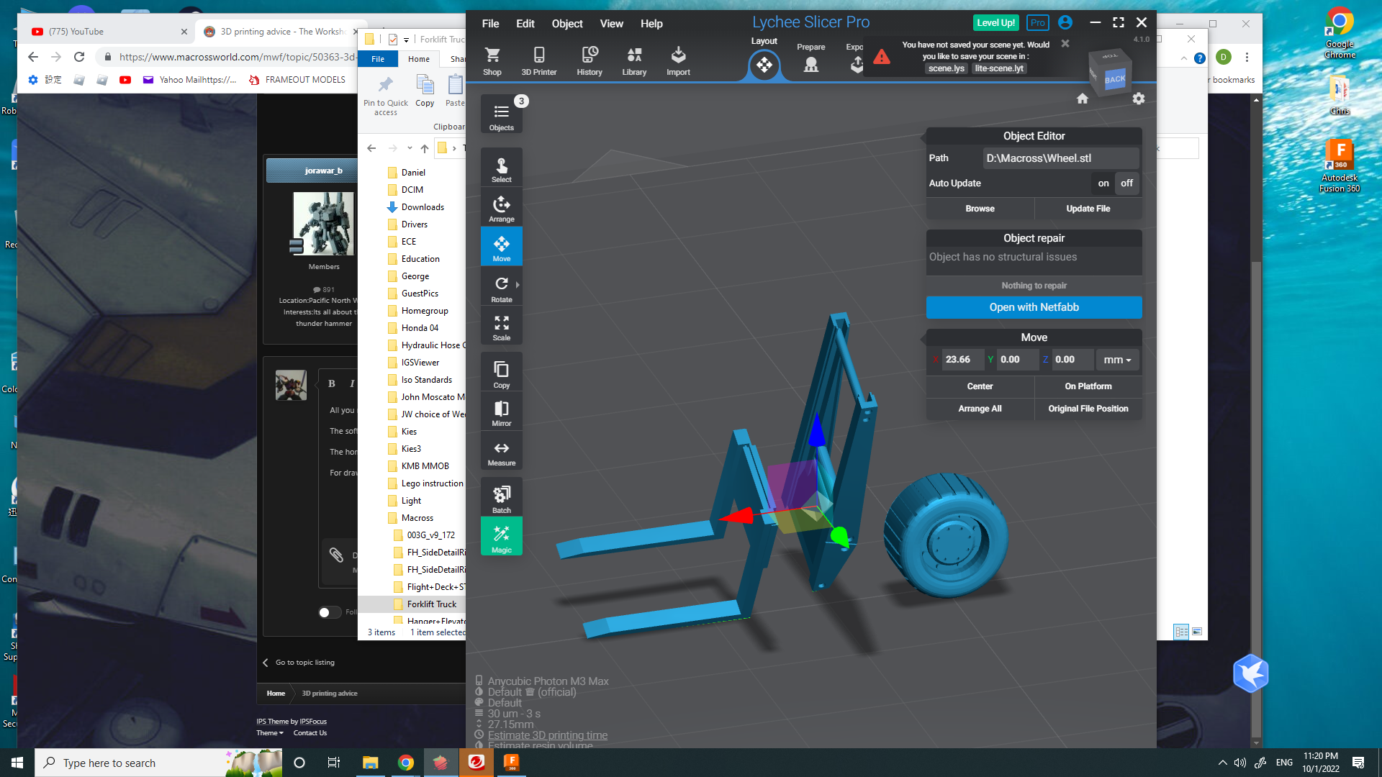Turn Auto Update off
Image resolution: width=1382 pixels, height=777 pixels.
(1126, 183)
